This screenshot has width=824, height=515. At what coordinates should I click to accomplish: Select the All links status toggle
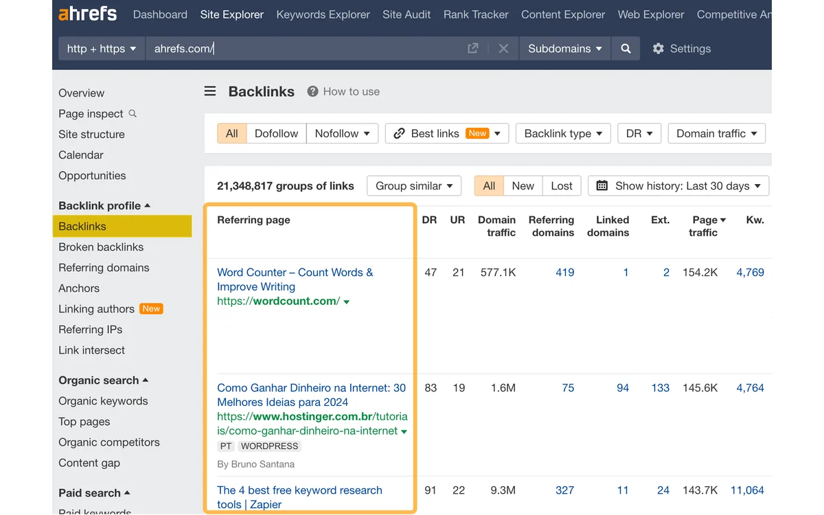click(x=489, y=185)
